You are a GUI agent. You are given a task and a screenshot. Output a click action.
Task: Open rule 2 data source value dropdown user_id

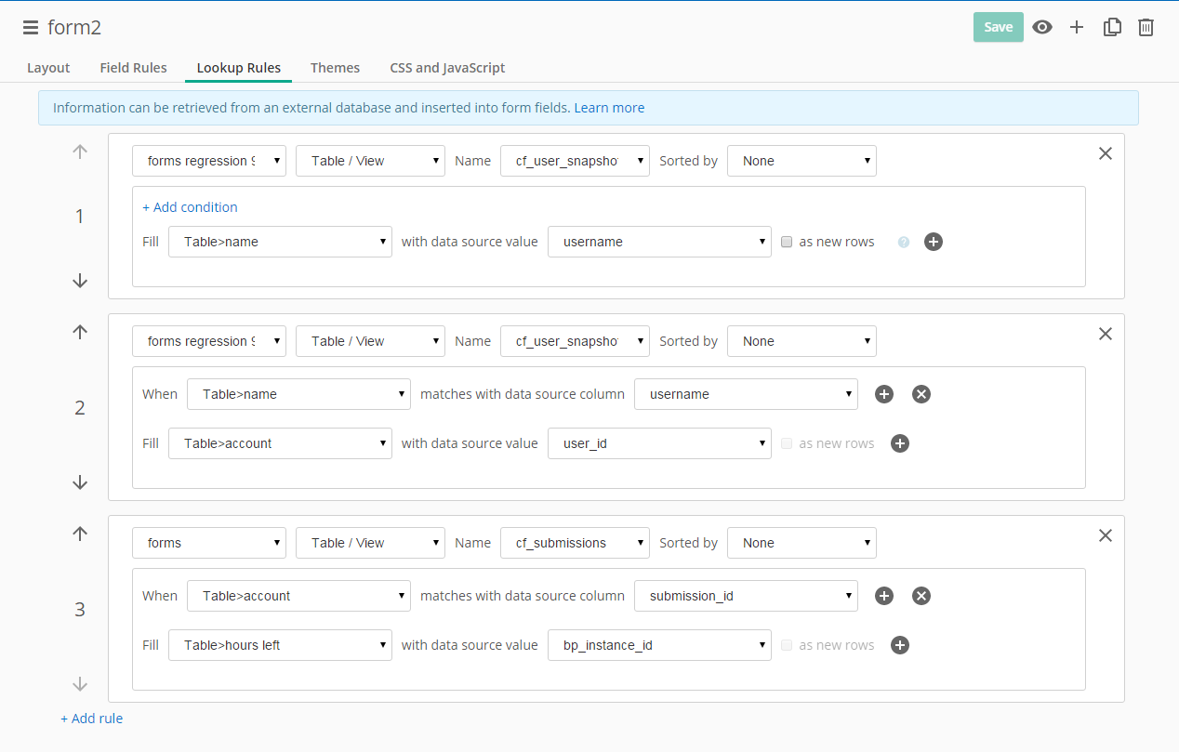click(x=659, y=443)
